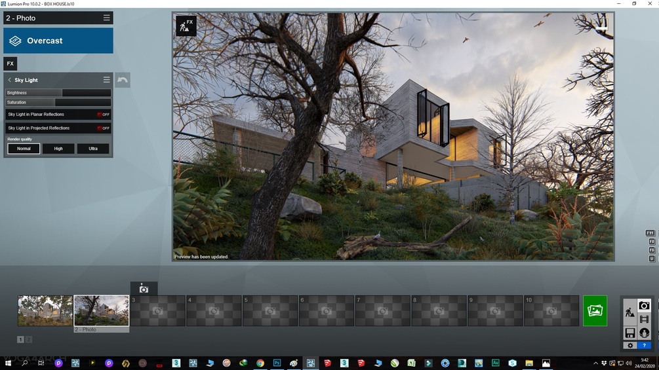Screen dimensions: 659x370
Task: Go back from Sky Light panel
Action: (x=10, y=80)
